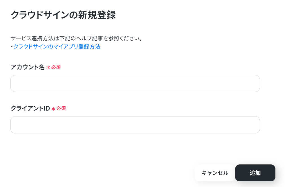Image resolution: width=285 pixels, height=187 pixels.
Task: Follow the blue マイアプリ登録方法 hyperlink
Action: coord(57,47)
